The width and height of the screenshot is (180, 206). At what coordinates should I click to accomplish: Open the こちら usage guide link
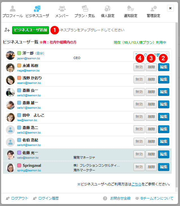136,184
